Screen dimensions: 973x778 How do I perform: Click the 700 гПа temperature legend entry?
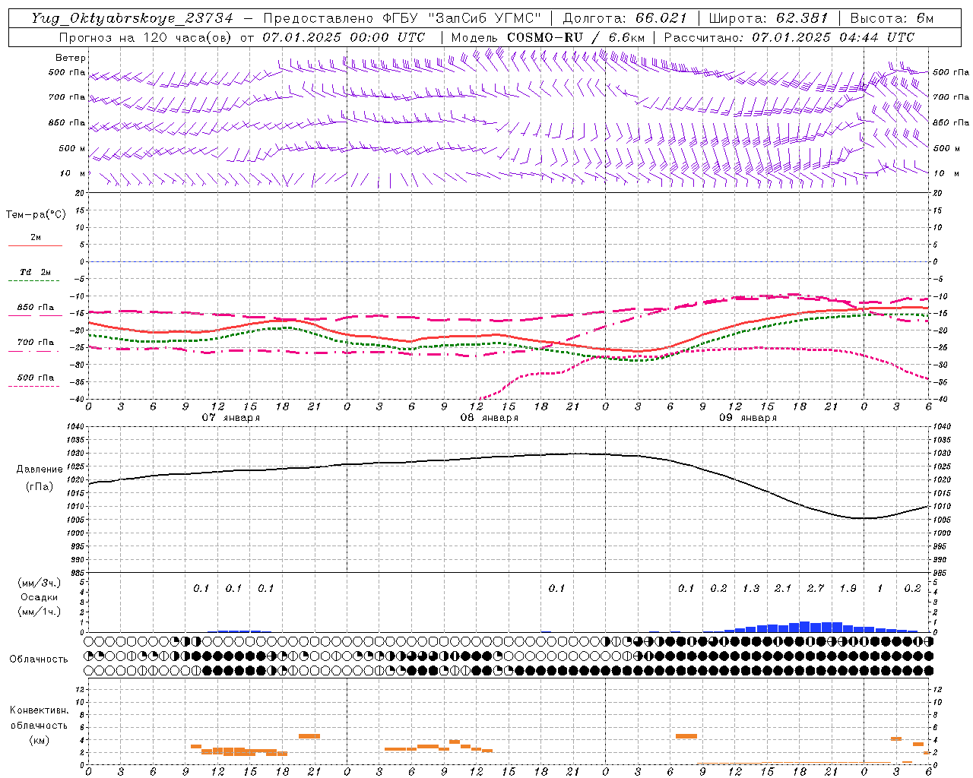(x=36, y=343)
